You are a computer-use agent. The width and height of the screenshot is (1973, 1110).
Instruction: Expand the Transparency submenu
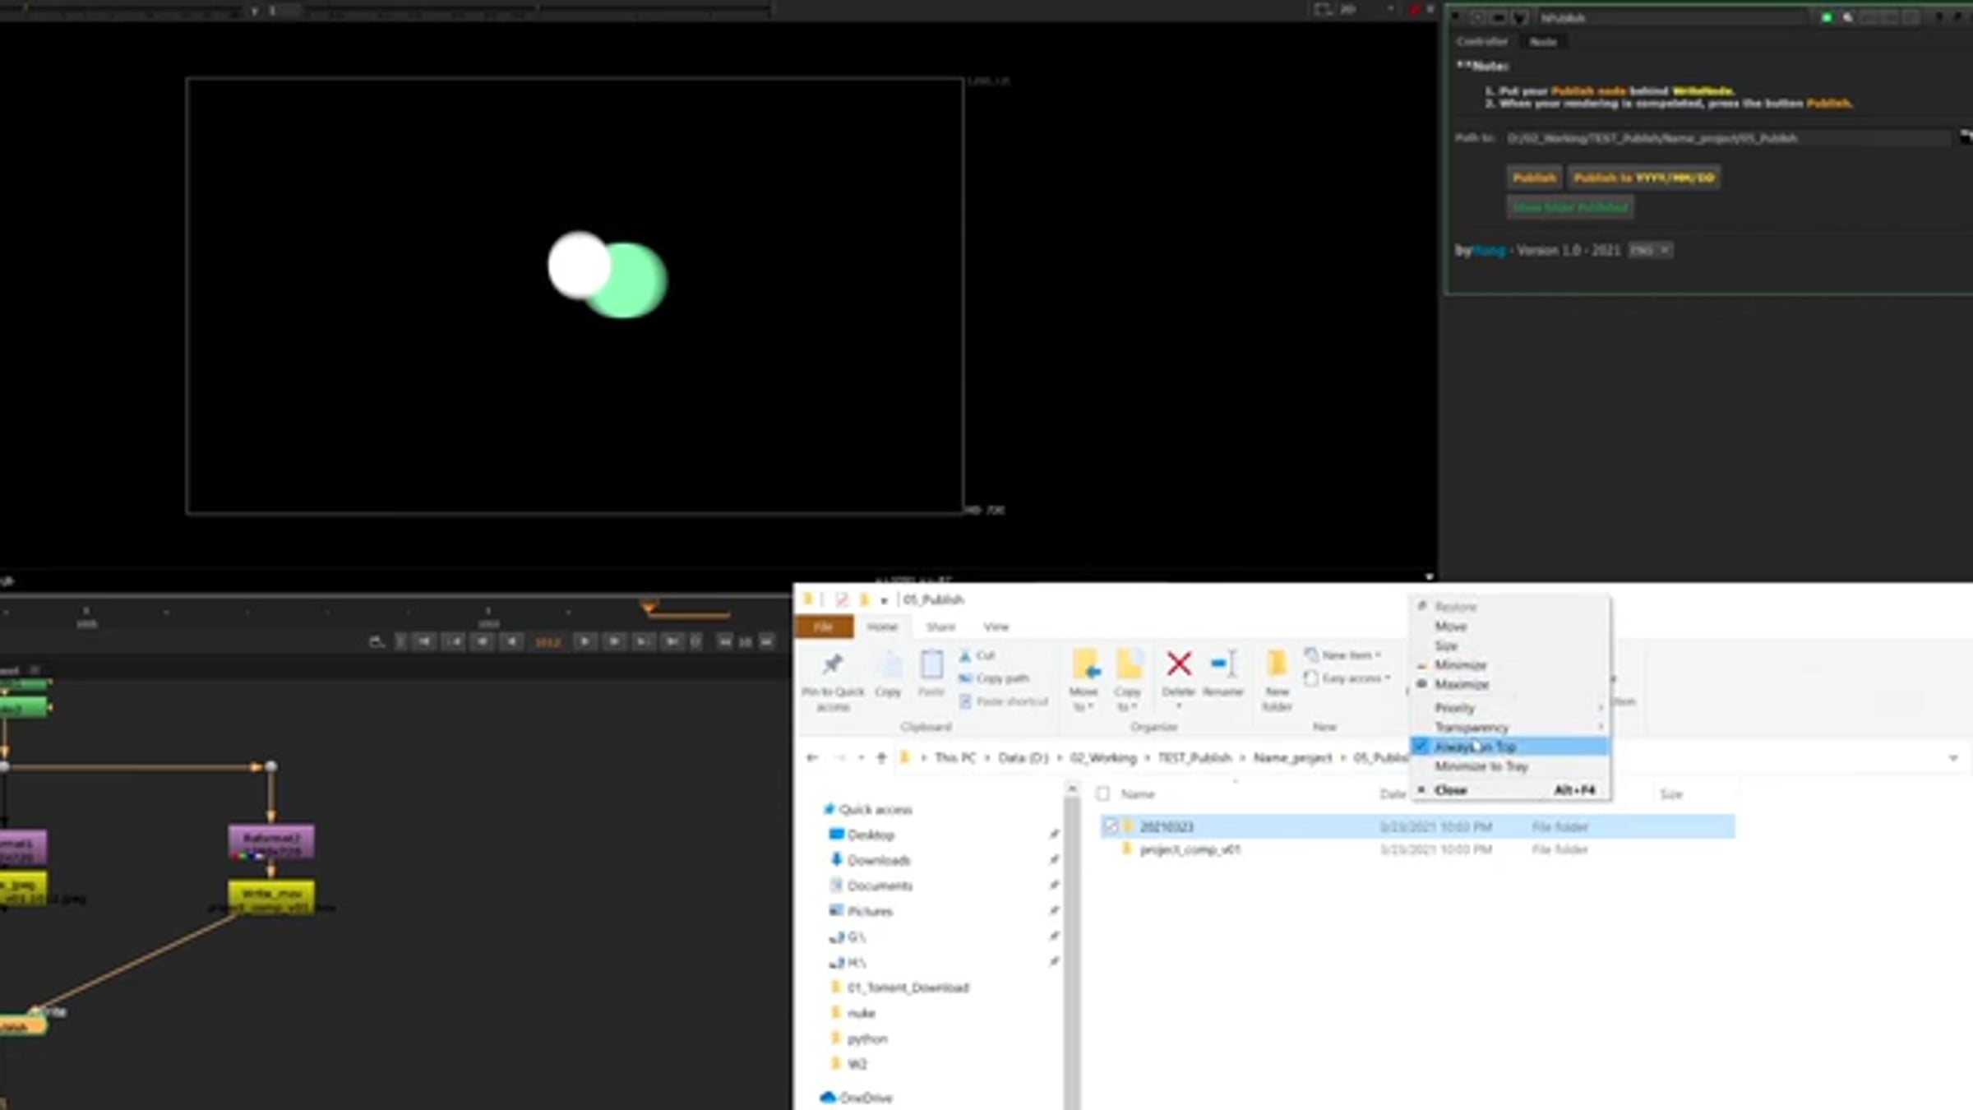click(1510, 728)
